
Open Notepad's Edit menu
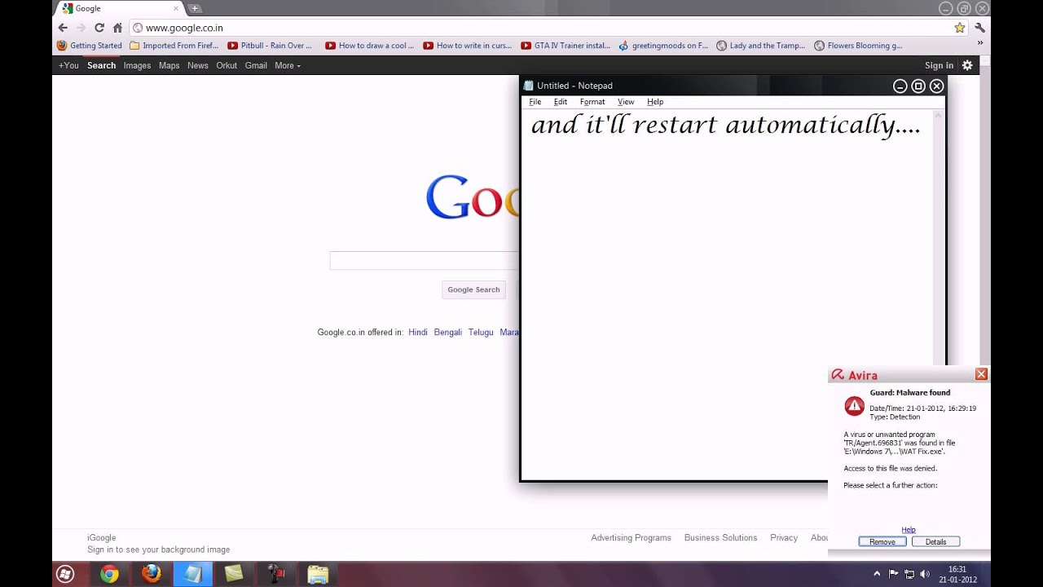click(561, 102)
